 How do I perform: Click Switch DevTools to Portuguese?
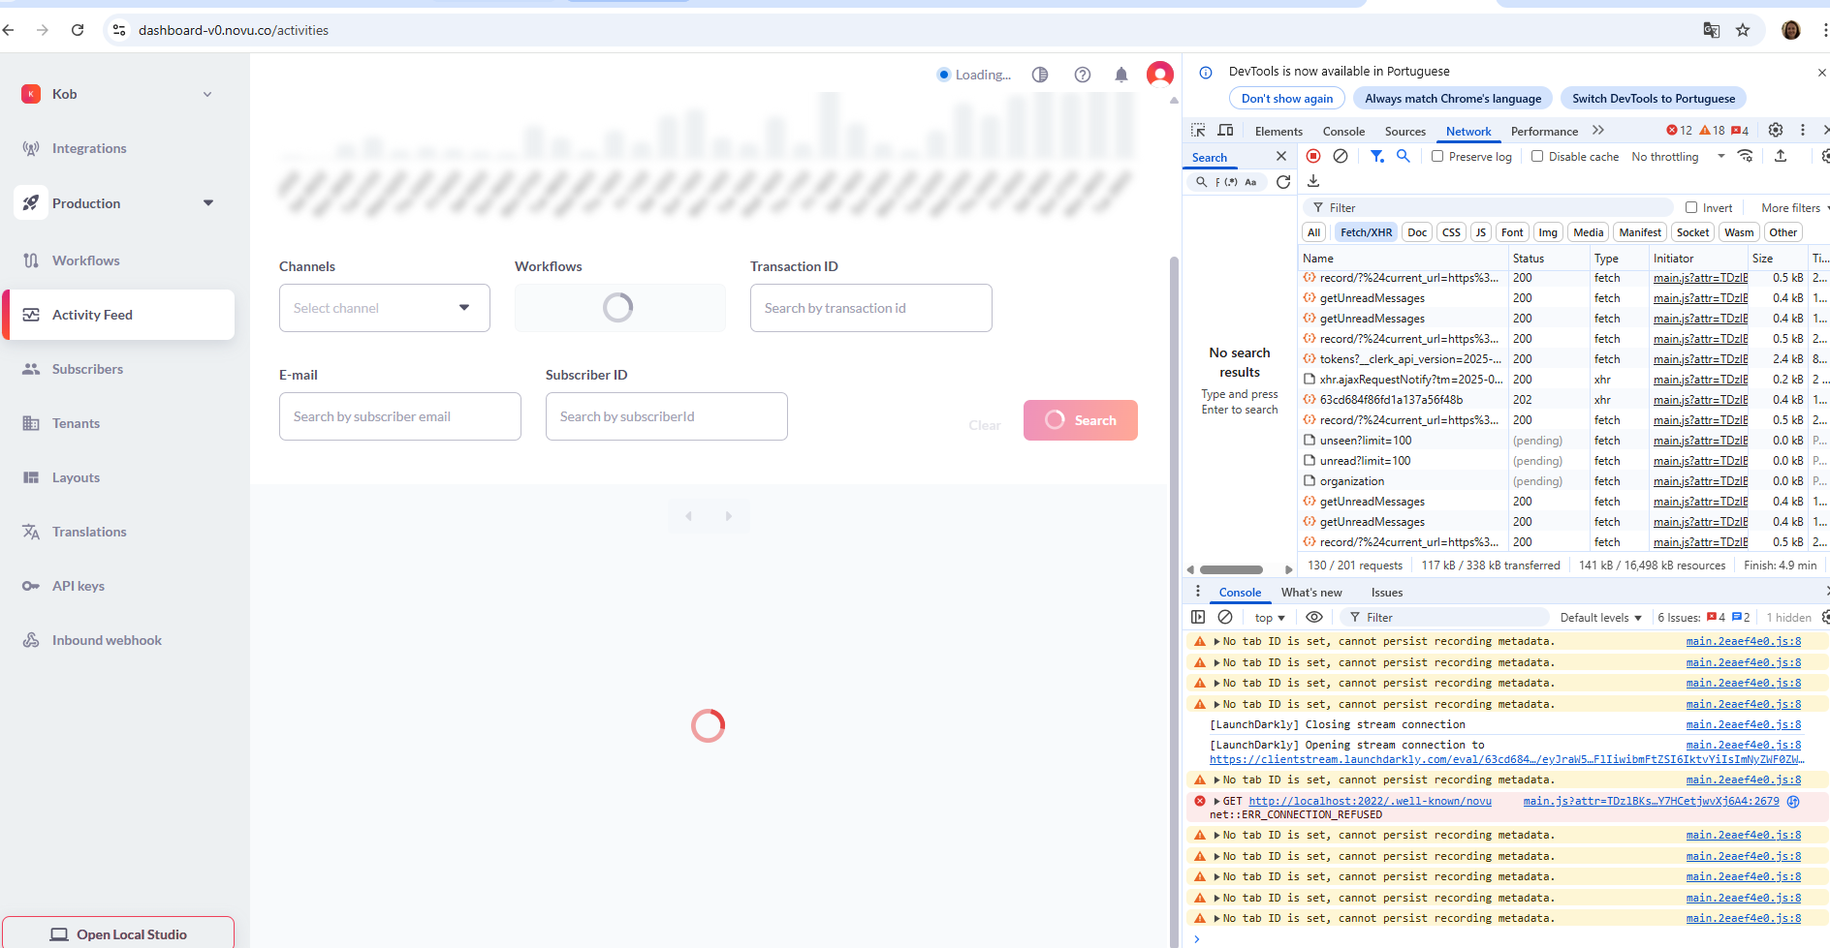pos(1654,99)
